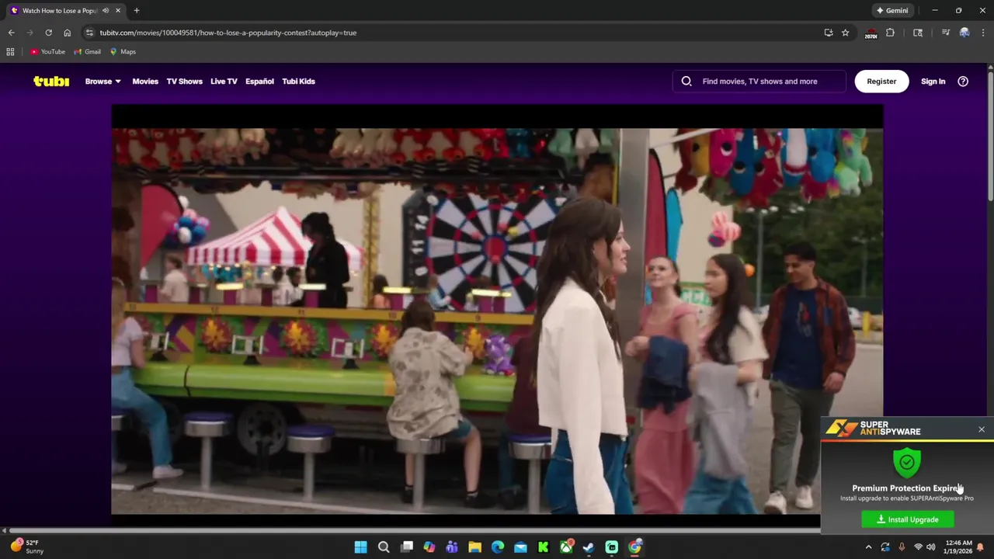Open the Google Lens search icon
This screenshot has height=559, width=994.
click(x=918, y=33)
